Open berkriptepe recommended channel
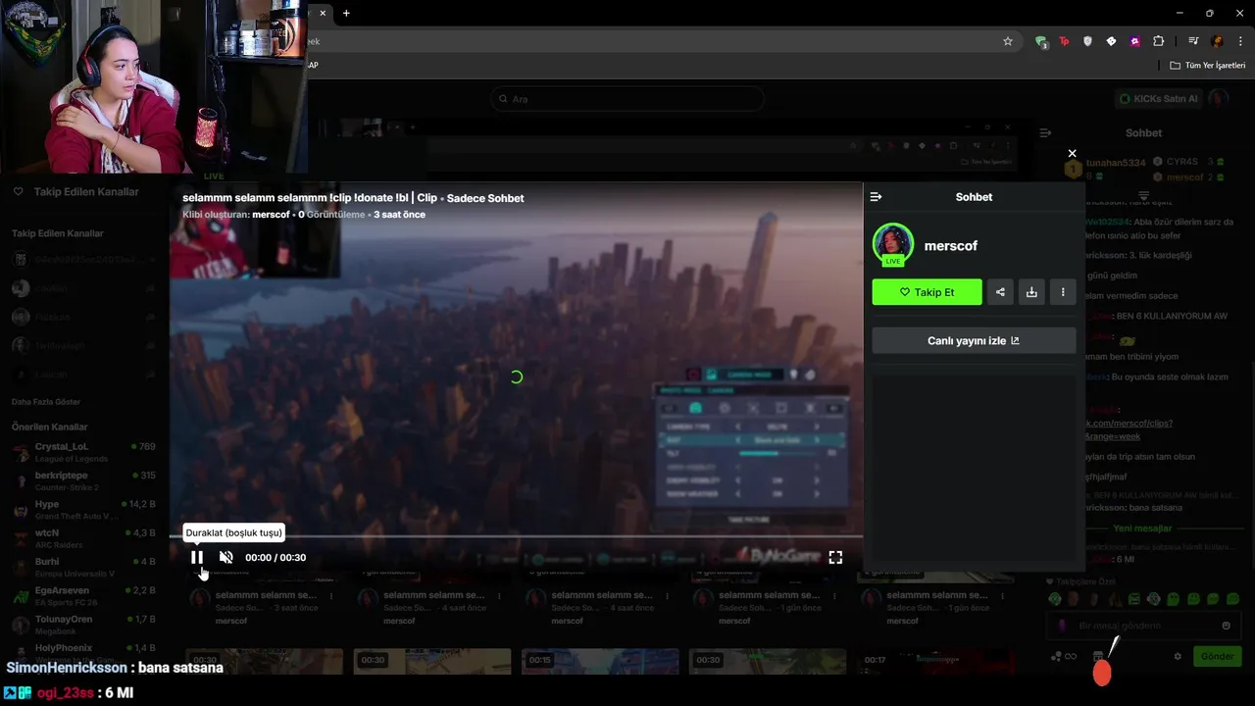1255x706 pixels. (x=83, y=480)
